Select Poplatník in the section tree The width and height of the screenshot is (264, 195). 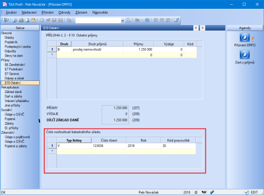pos(11,42)
